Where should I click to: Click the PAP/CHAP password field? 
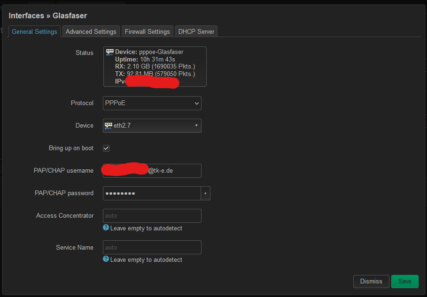pos(152,193)
